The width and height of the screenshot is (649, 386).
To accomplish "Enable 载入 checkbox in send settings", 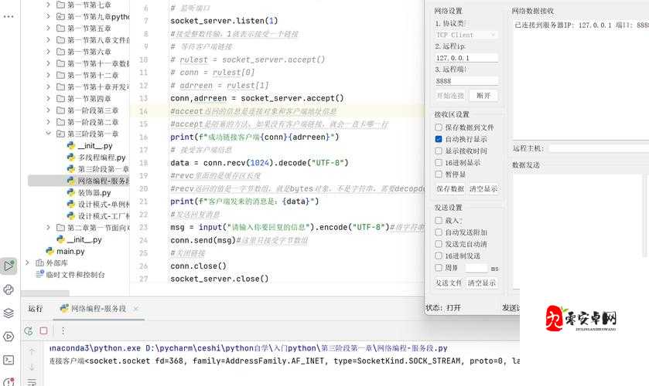I will pyautogui.click(x=439, y=220).
